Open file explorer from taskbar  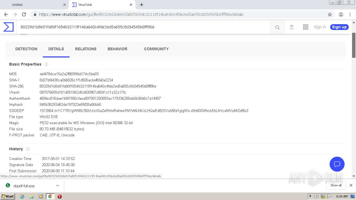coord(31,196)
